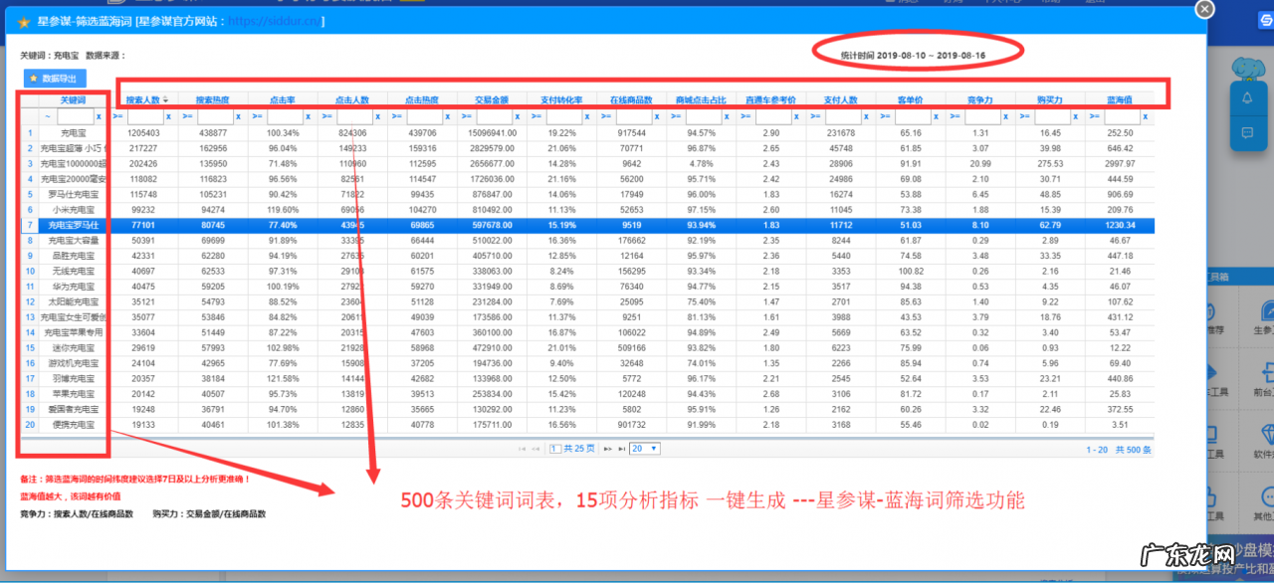Click the 数据导出 export button
1274x584 pixels.
pos(56,78)
